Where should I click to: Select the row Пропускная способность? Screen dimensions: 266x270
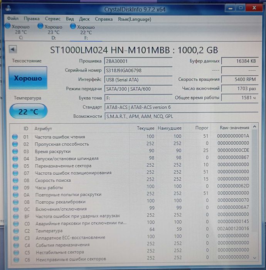131,144
